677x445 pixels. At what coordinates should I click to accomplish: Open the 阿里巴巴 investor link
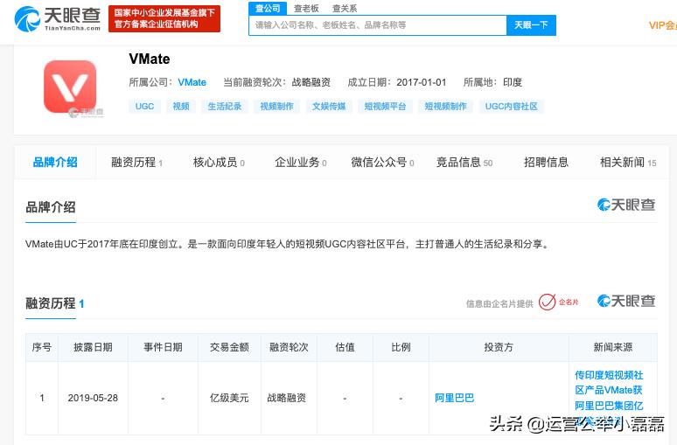[x=454, y=398]
